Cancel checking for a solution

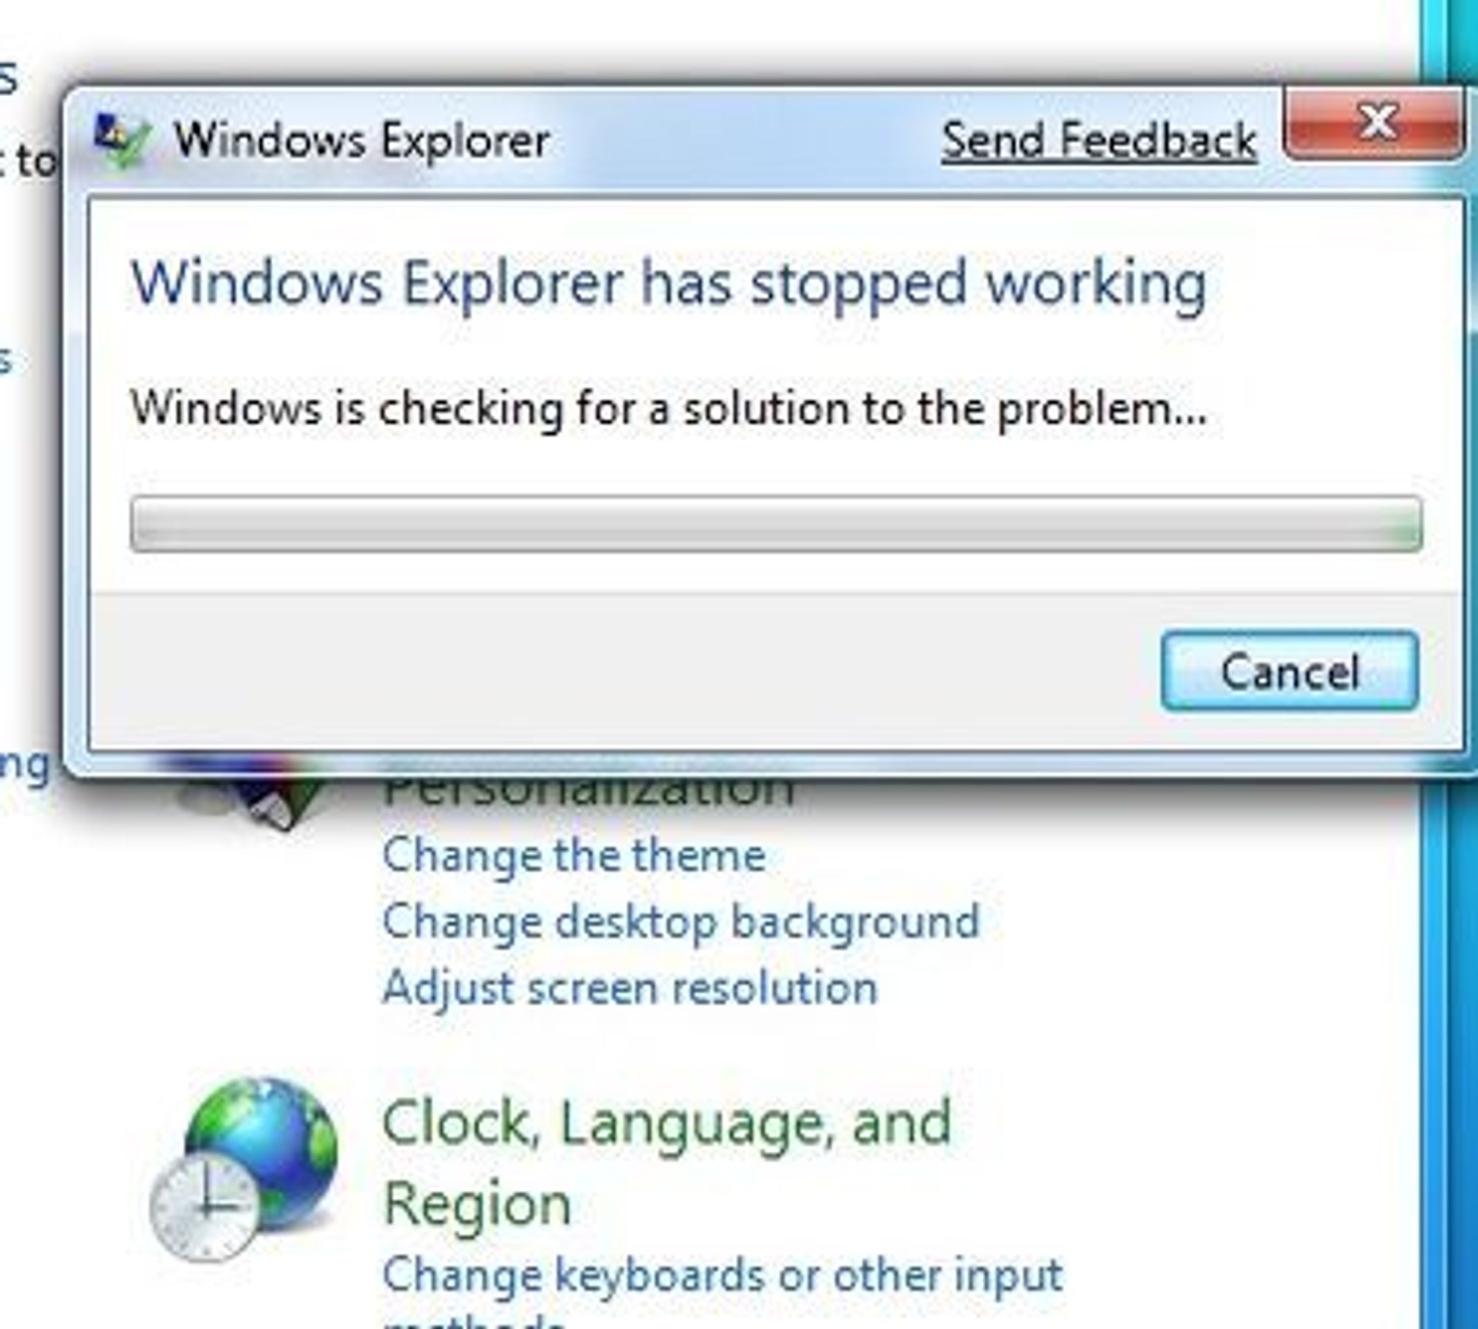[x=1290, y=671]
